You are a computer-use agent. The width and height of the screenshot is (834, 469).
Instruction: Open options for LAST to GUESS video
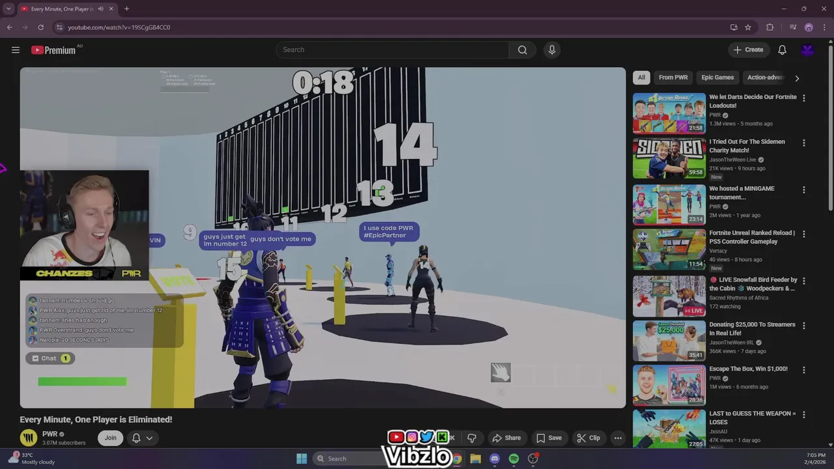point(804,415)
